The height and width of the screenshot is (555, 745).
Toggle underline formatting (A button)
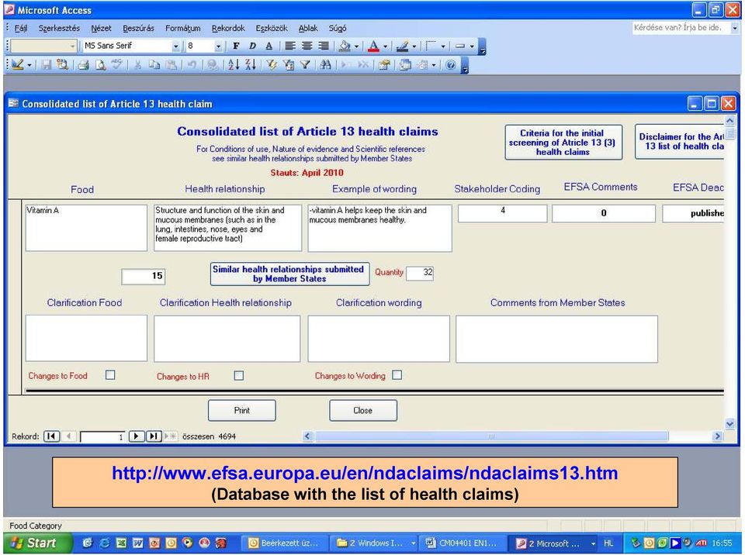tap(269, 46)
